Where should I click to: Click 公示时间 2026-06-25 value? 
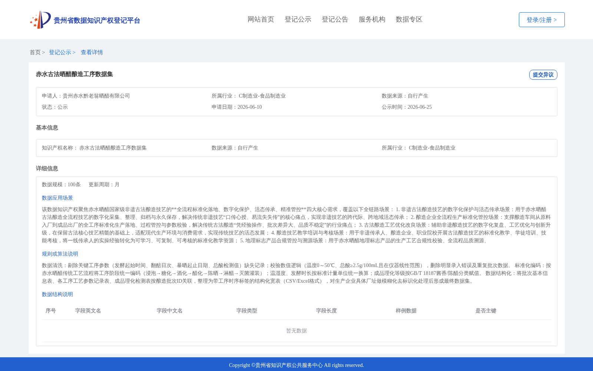[x=420, y=107]
